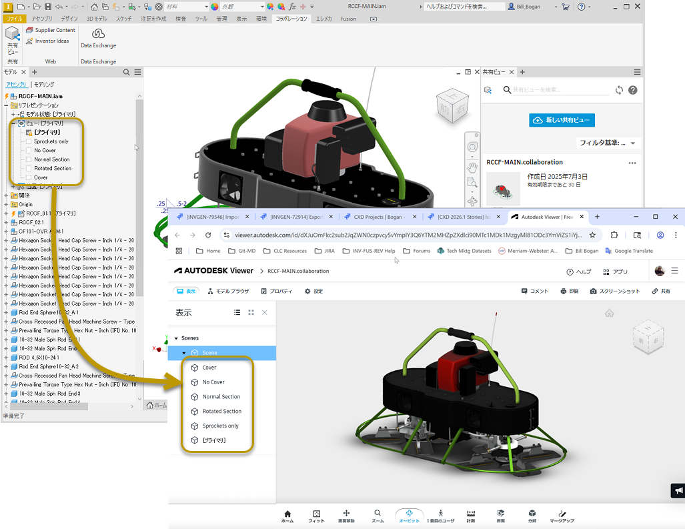Open the filter criteria dropdown in shared views

click(608, 143)
